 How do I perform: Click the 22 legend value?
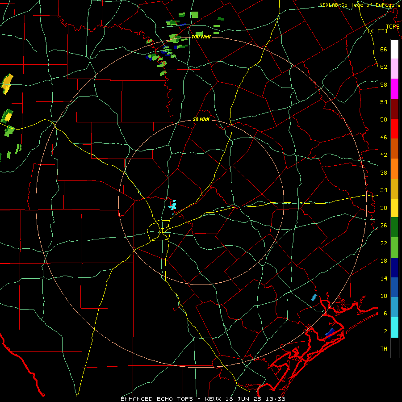[x=384, y=243]
